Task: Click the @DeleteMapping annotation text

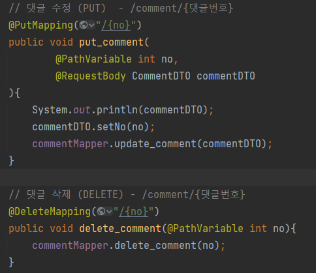Action: click(50, 212)
